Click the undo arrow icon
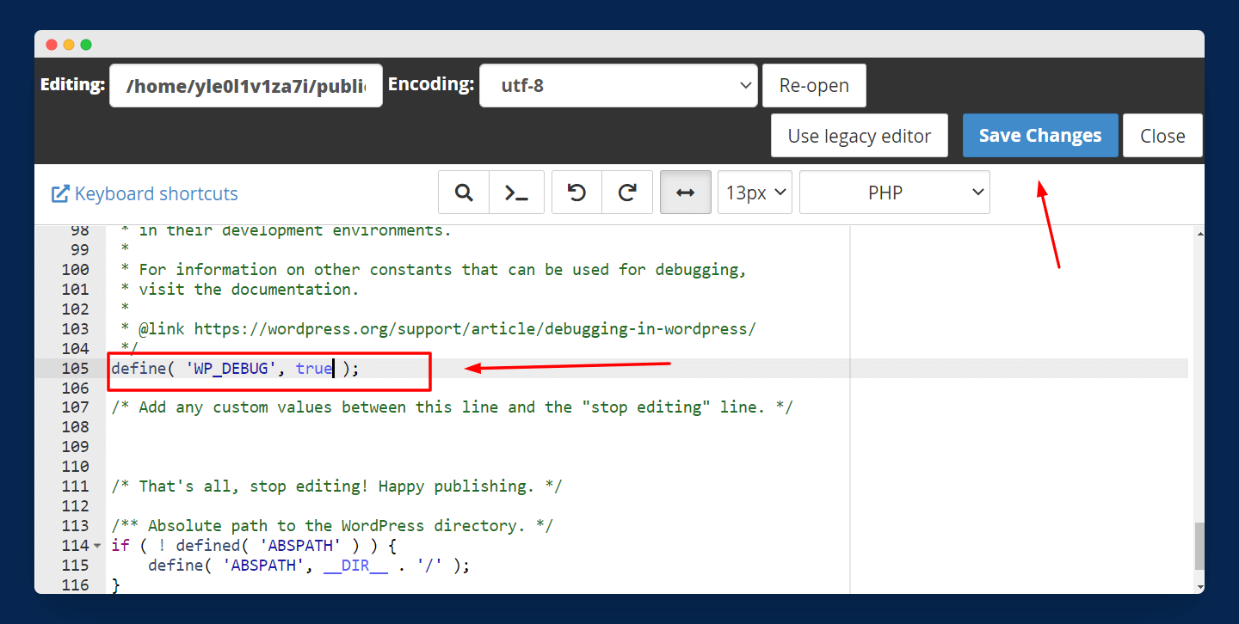Screen dimensions: 1239x624 pos(576,193)
